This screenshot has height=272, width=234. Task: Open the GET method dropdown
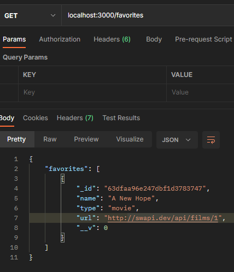pyautogui.click(x=30, y=15)
